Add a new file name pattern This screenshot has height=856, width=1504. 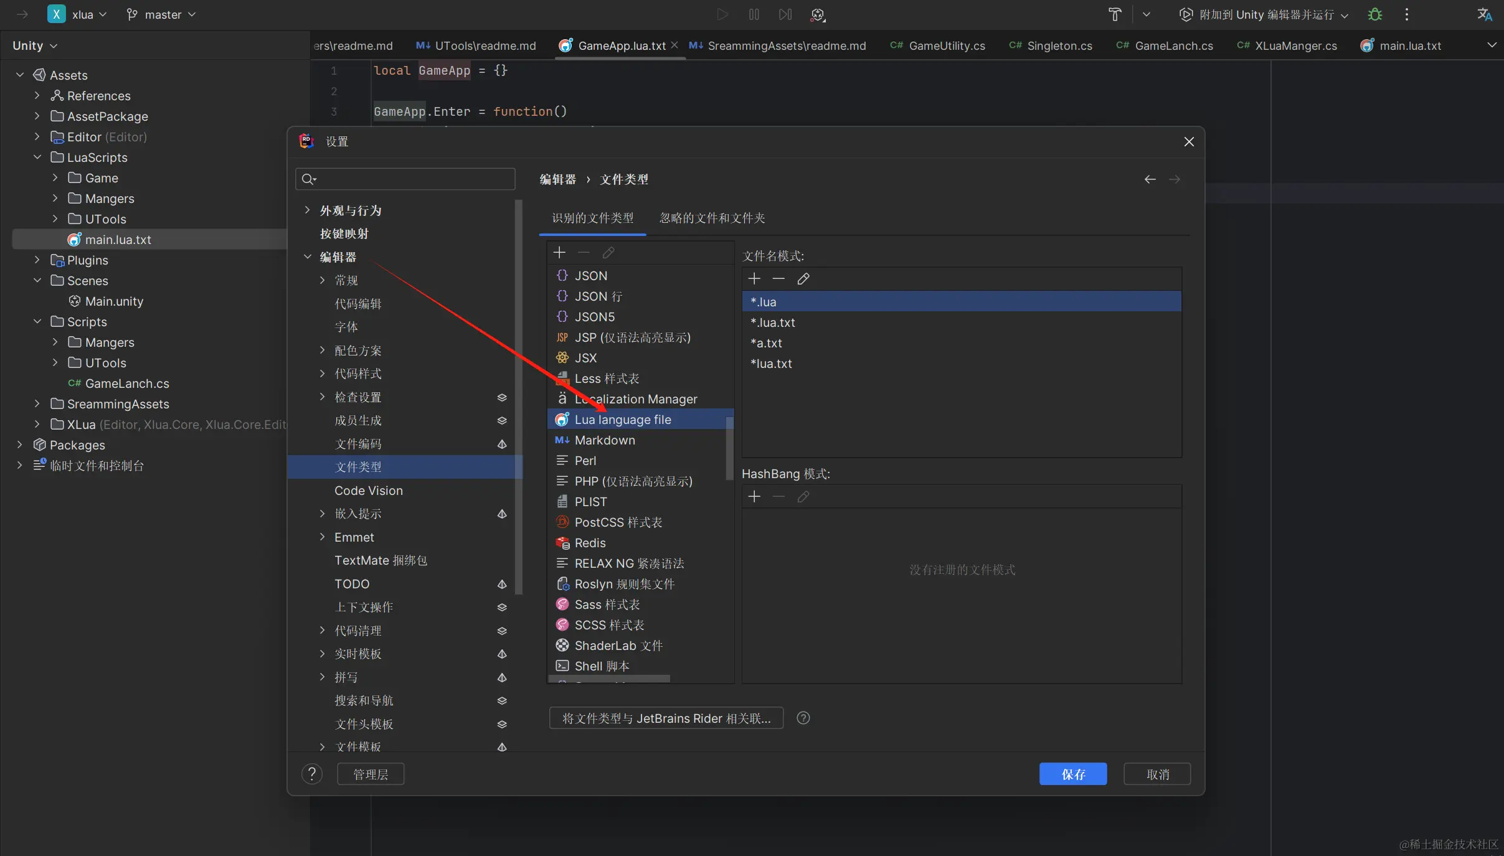coord(754,279)
